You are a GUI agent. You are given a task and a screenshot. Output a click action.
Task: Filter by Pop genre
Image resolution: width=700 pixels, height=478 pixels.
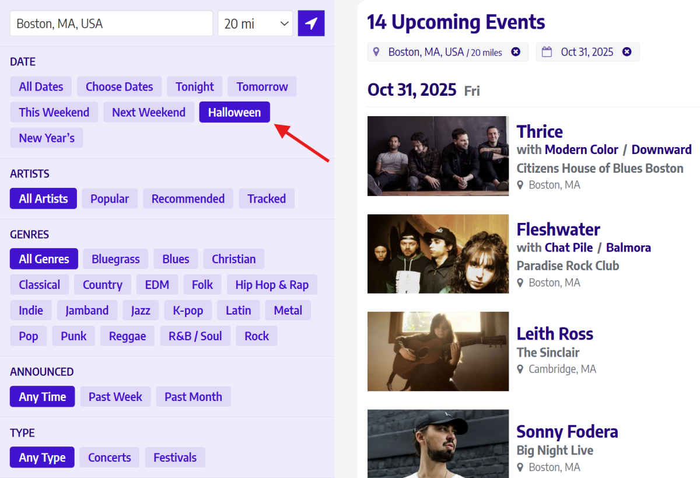pos(29,336)
